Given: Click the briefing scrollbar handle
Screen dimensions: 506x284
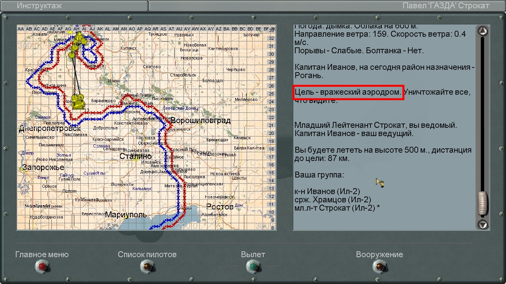Looking at the screenshot, I should [483, 203].
